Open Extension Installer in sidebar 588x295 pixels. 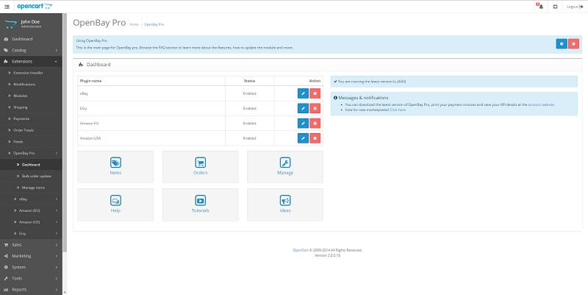tap(31, 73)
